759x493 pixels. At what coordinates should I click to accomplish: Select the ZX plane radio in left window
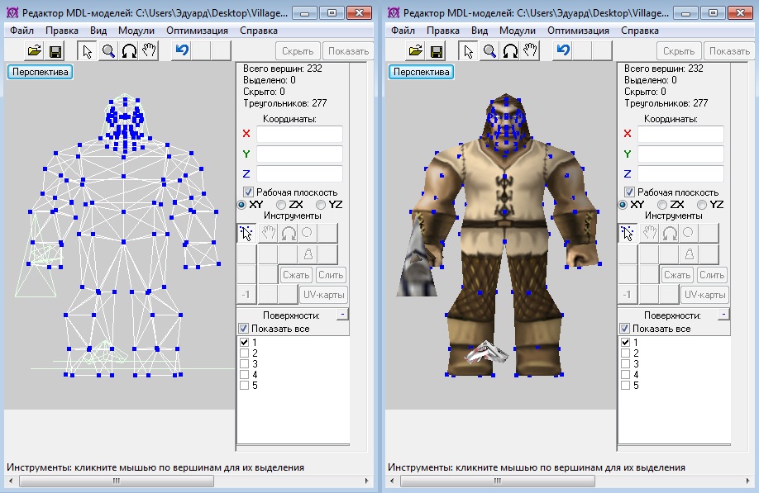[281, 204]
